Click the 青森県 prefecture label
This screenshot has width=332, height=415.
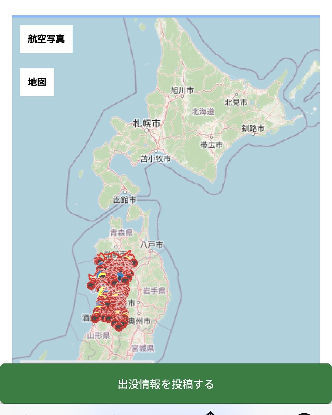[x=121, y=233]
